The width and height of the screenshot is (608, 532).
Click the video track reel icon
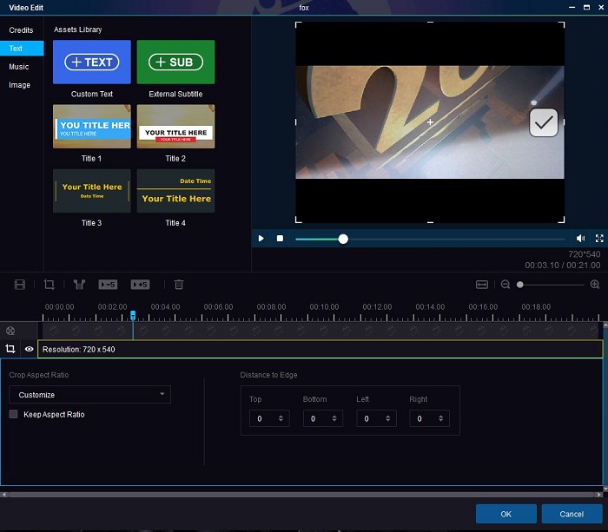point(10,331)
